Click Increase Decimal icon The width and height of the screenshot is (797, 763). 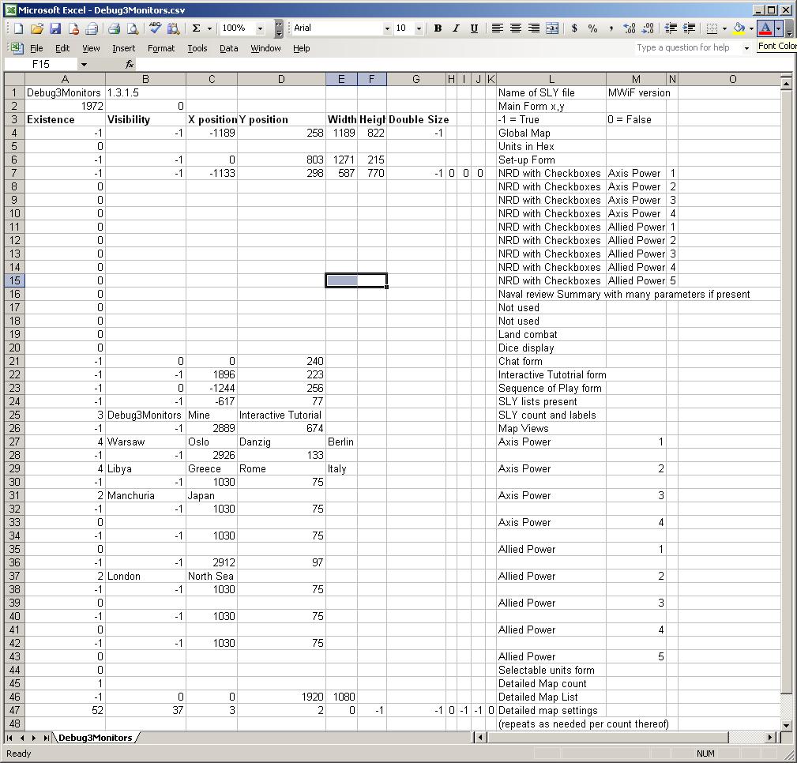coord(630,28)
